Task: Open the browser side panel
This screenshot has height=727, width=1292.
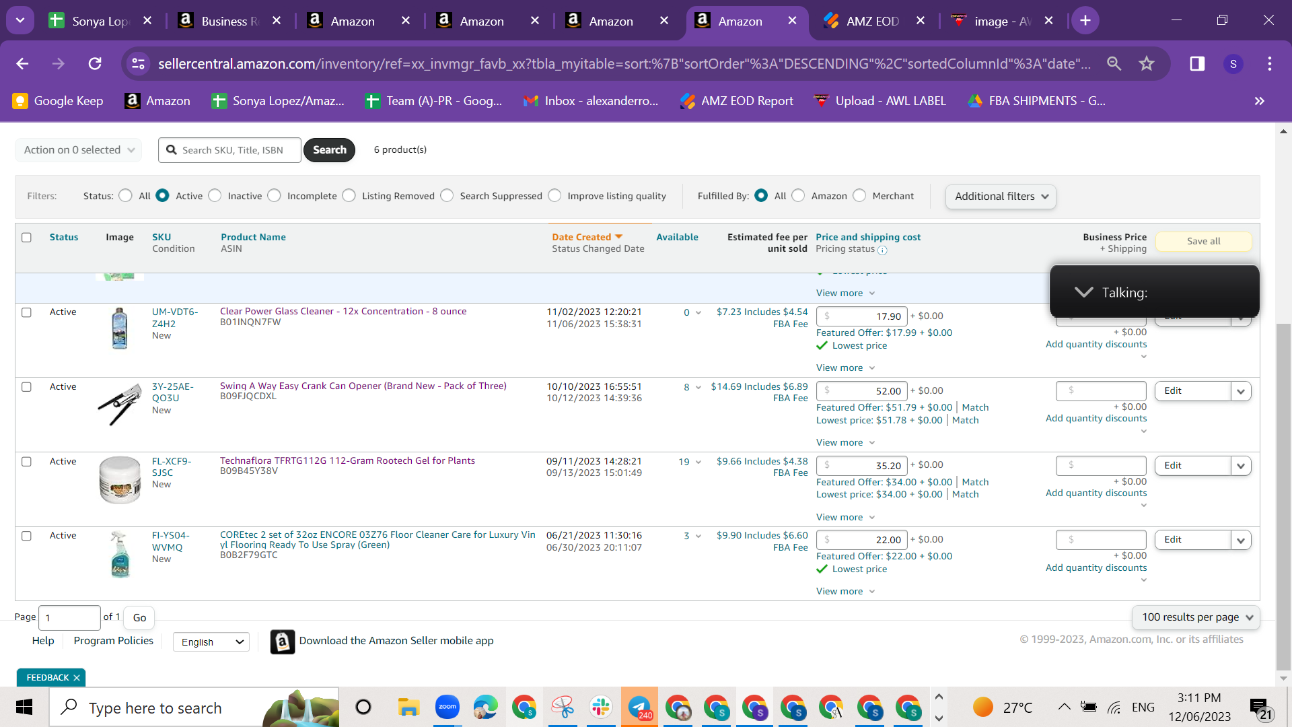Action: coord(1197,63)
